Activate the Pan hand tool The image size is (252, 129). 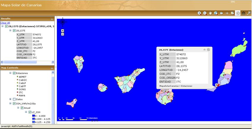click(210, 13)
